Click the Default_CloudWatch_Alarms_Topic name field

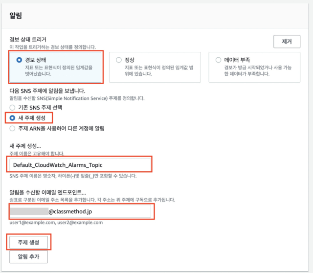[80, 165]
